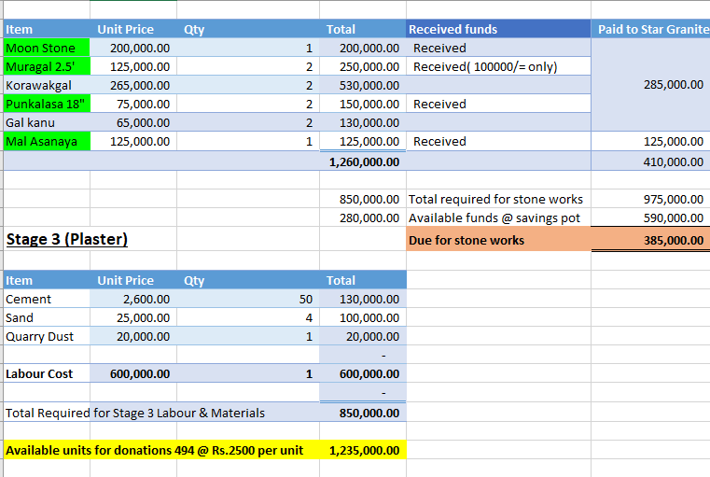Screen dimensions: 710x477
Task: Click the "Muragal 2.5'" item cell
Action: tap(46, 66)
